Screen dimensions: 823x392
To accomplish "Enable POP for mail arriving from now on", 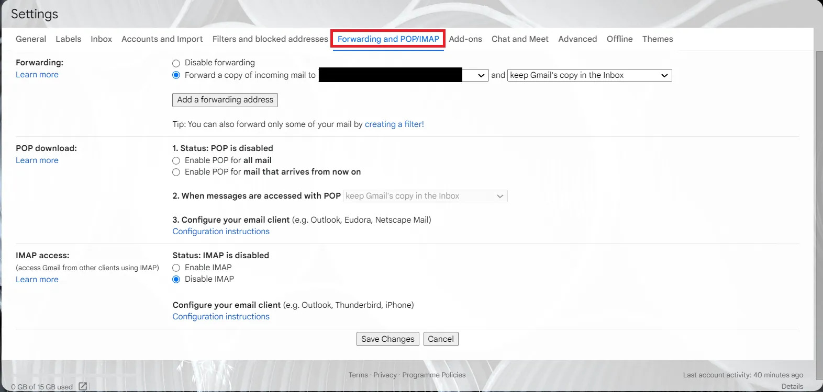I will pos(176,172).
